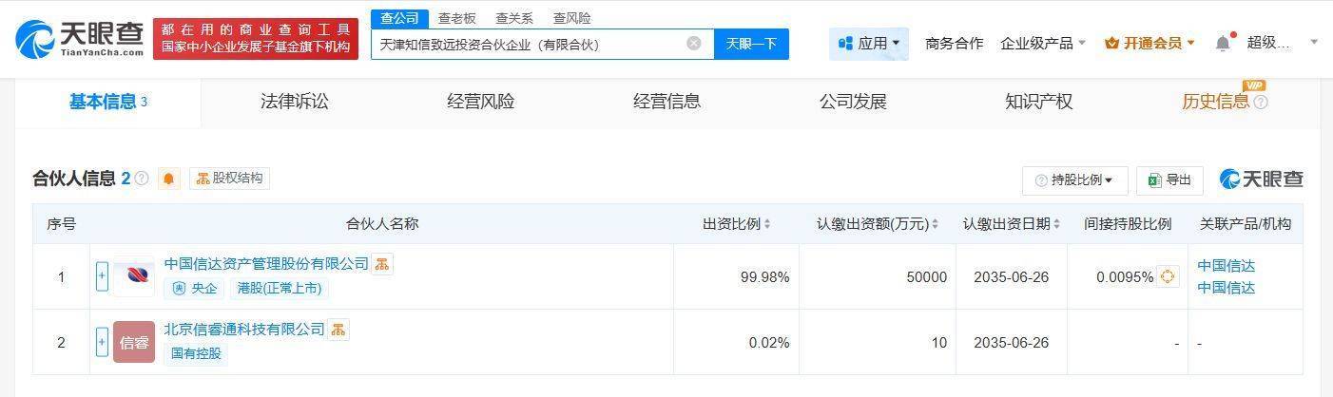The image size is (1333, 397).
Task: Click the orange alert bell beside 合伙人信息
Action: (169, 179)
